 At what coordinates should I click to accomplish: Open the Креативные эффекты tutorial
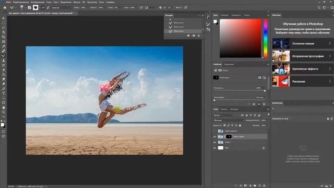click(303, 68)
